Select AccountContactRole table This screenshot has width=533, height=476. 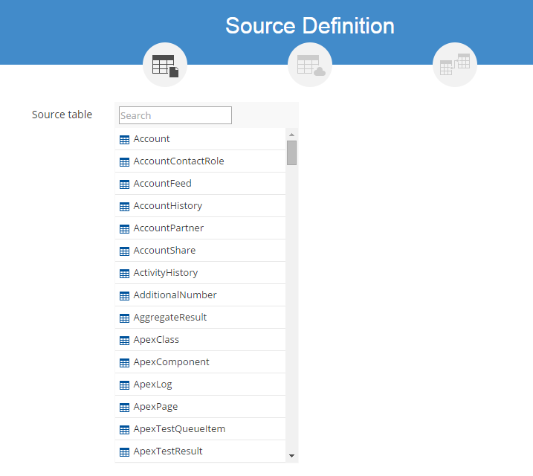[x=178, y=161]
